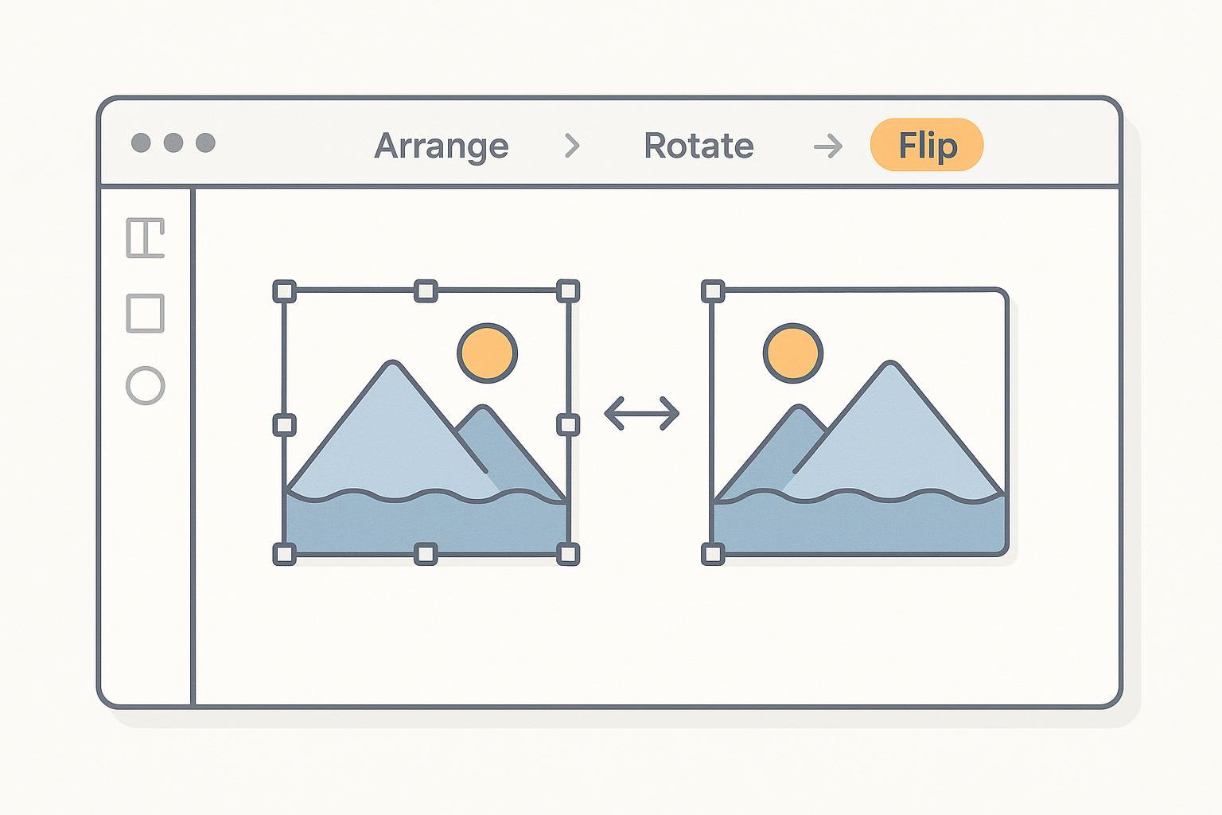1222x815 pixels.
Task: Open the Arrange menu
Action: (x=442, y=146)
